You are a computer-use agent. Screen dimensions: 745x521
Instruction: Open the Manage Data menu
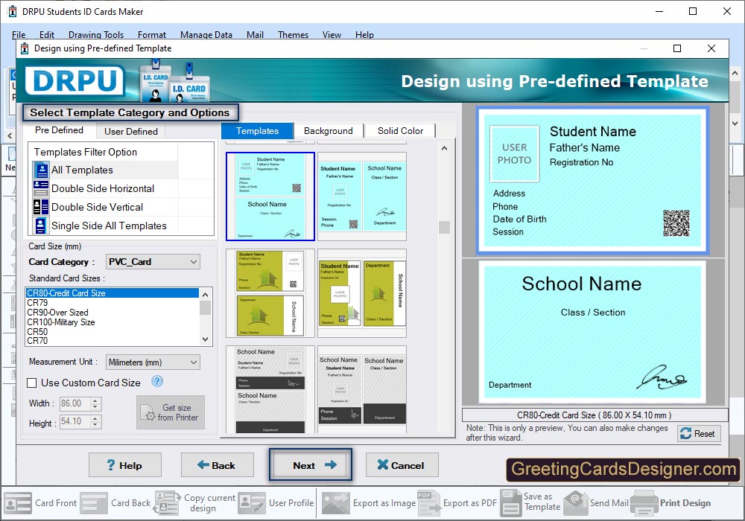[x=206, y=35]
